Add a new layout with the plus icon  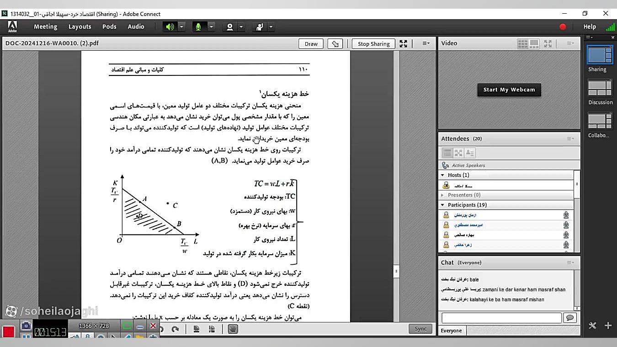pos(608,326)
